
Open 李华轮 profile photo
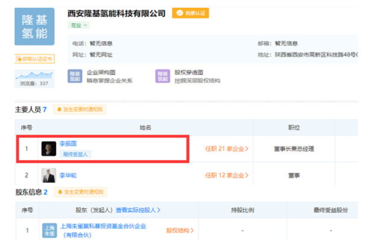(49, 175)
